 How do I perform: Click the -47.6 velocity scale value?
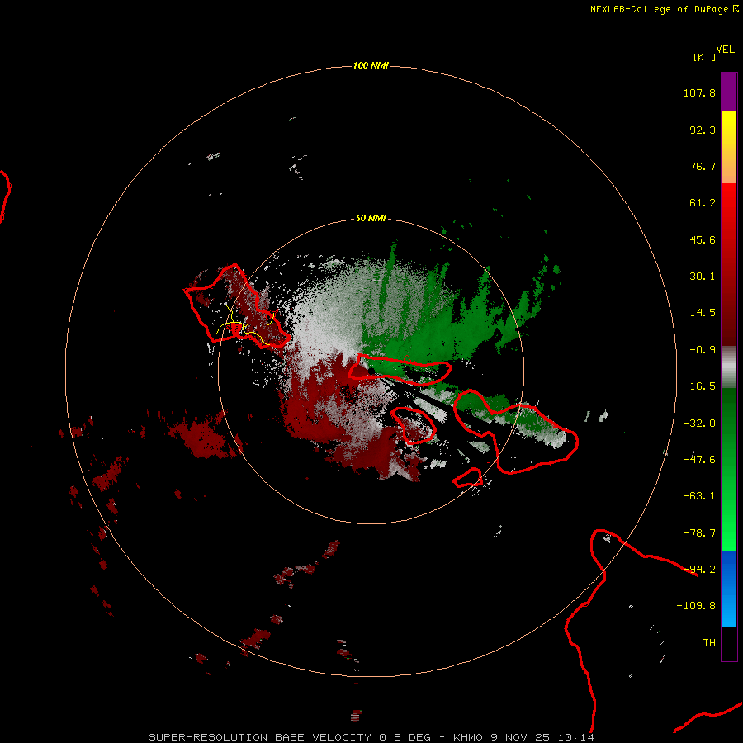pos(699,460)
